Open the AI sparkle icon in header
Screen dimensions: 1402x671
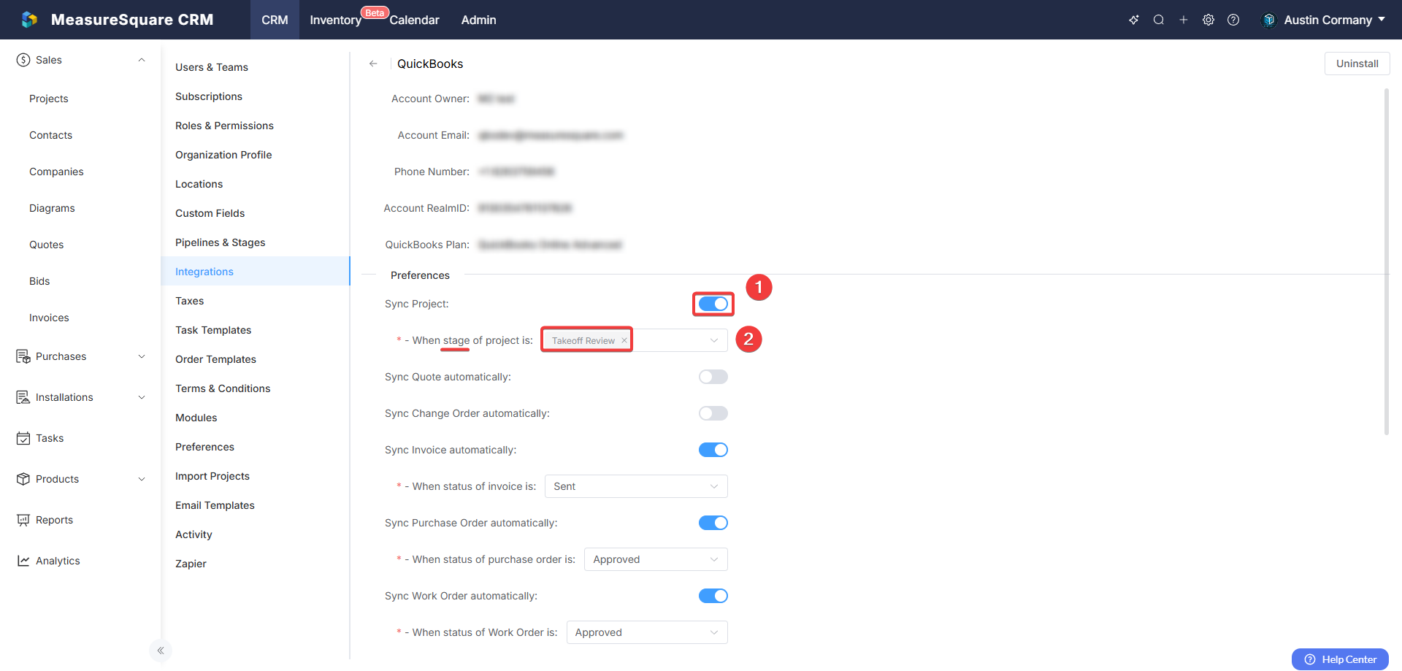1134,20
